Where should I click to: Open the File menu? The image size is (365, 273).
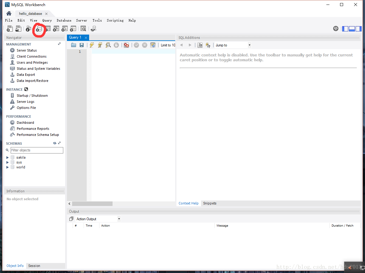pos(9,20)
